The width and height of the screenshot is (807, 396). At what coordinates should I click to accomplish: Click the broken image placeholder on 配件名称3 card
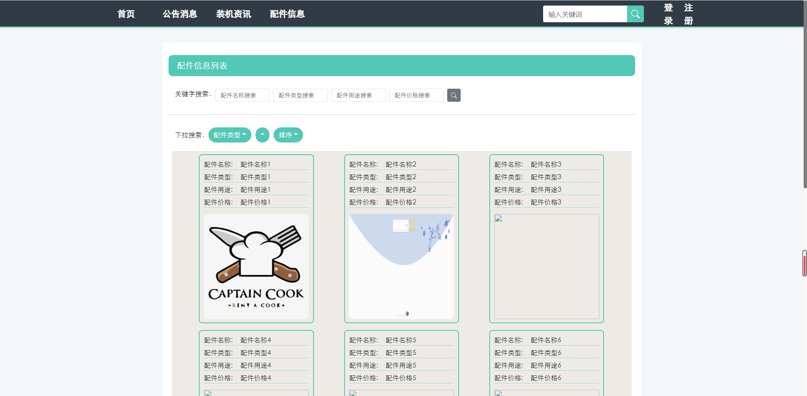tap(546, 267)
